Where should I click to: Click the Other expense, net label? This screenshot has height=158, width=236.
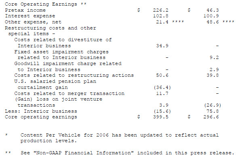(x=33, y=22)
